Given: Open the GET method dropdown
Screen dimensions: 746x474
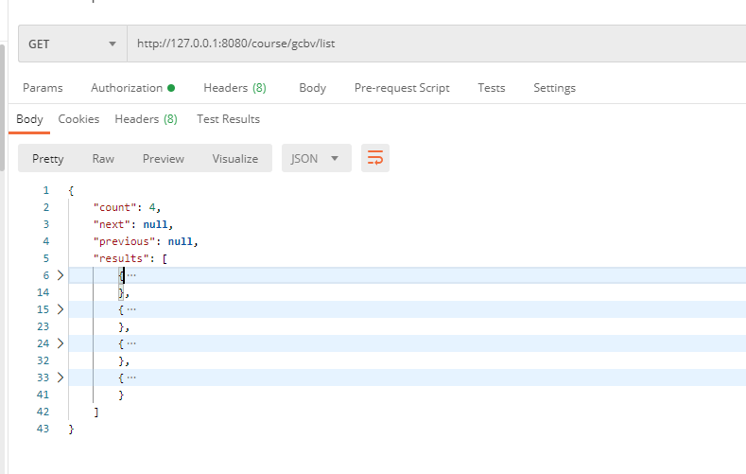Looking at the screenshot, I should point(72,44).
